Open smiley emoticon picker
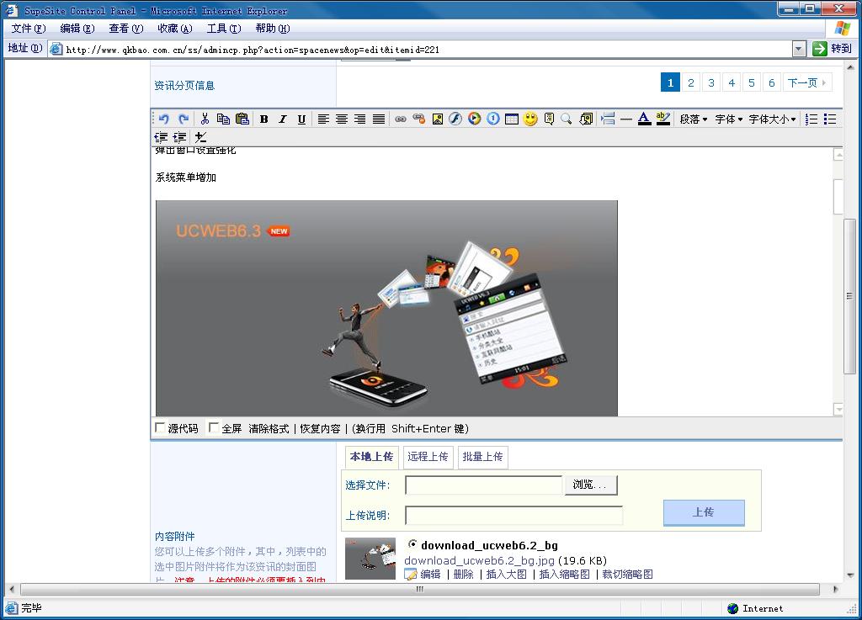Image resolution: width=862 pixels, height=620 pixels. tap(530, 119)
